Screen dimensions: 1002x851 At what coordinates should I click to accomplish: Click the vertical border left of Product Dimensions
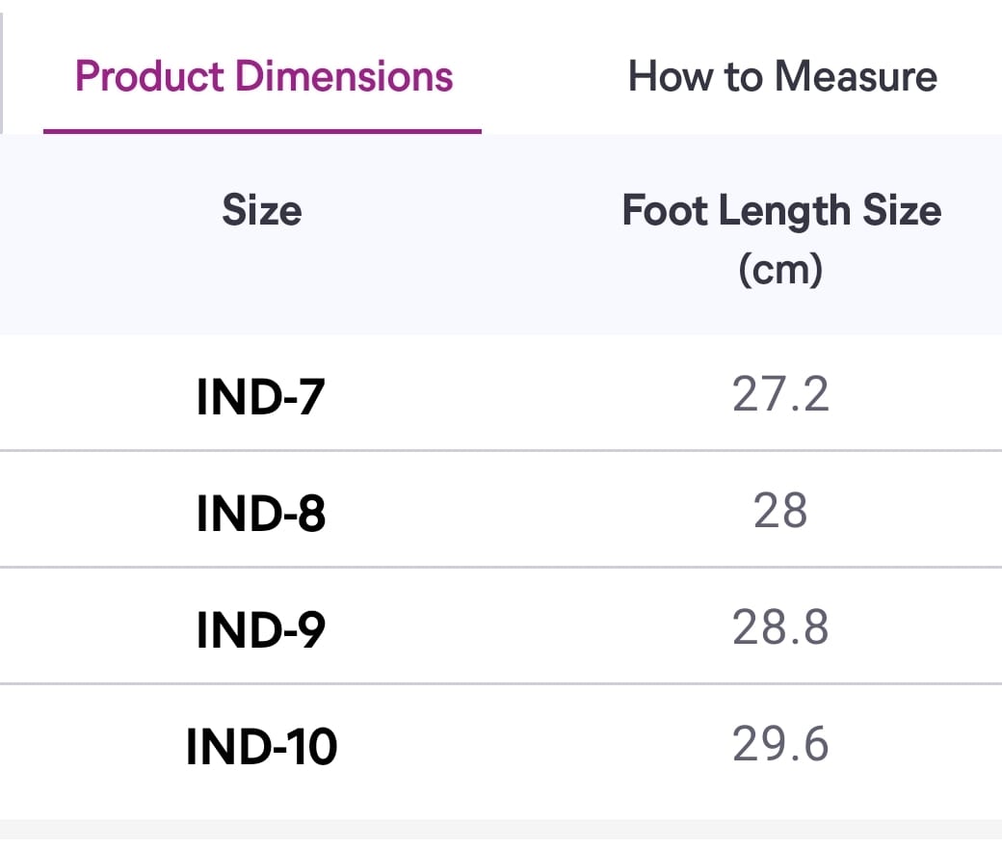2,67
